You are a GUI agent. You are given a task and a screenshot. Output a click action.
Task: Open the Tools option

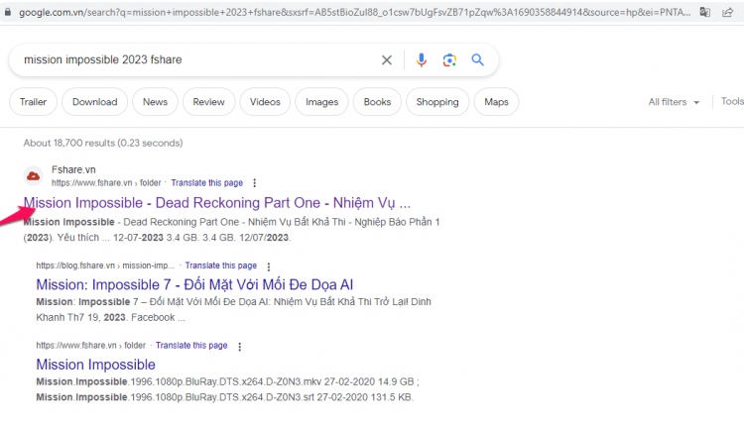(732, 101)
